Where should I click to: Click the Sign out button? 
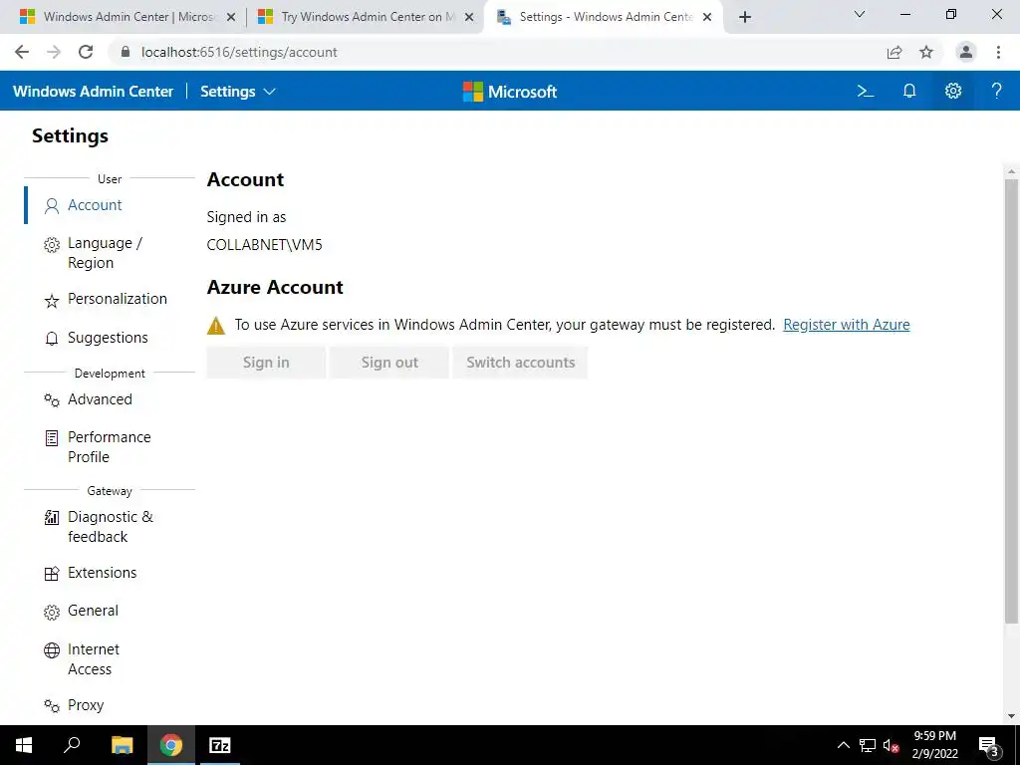tap(389, 363)
